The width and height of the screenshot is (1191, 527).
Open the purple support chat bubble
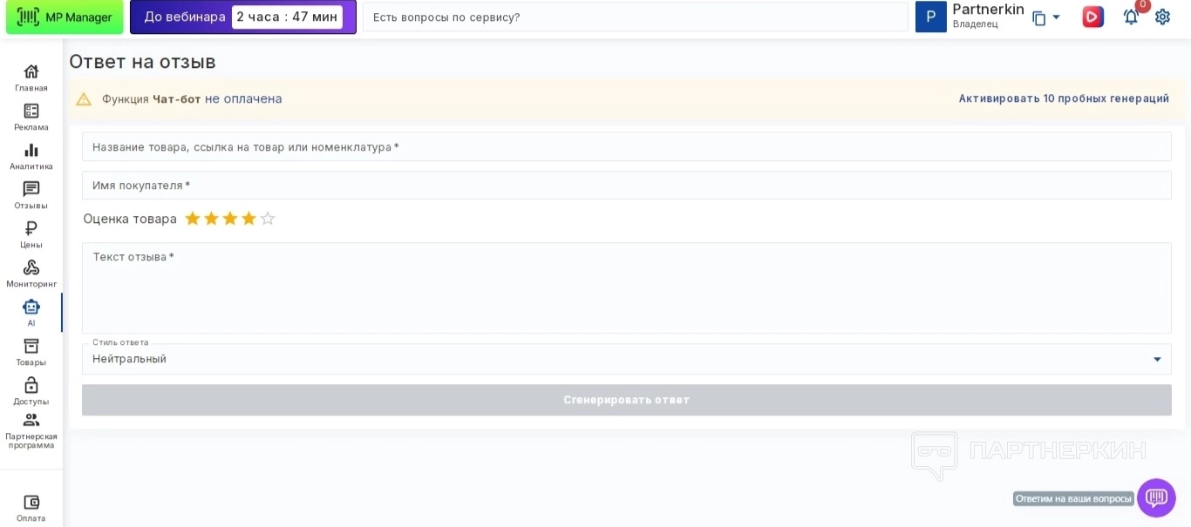tap(1156, 498)
